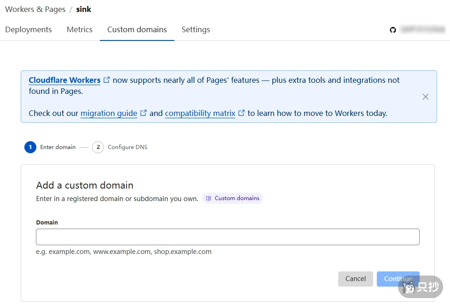Focus the Domain text field
Image resolution: width=450 pixels, height=305 pixels.
click(x=228, y=237)
